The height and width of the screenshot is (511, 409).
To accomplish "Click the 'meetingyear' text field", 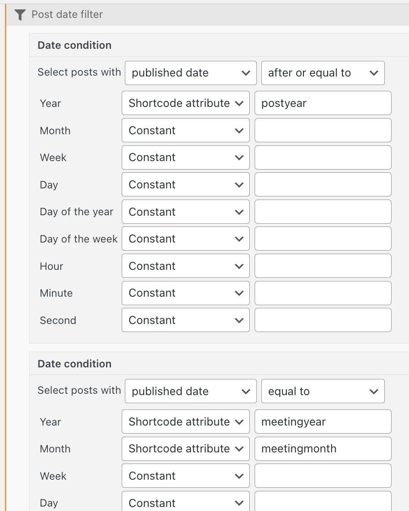I will [x=323, y=422].
